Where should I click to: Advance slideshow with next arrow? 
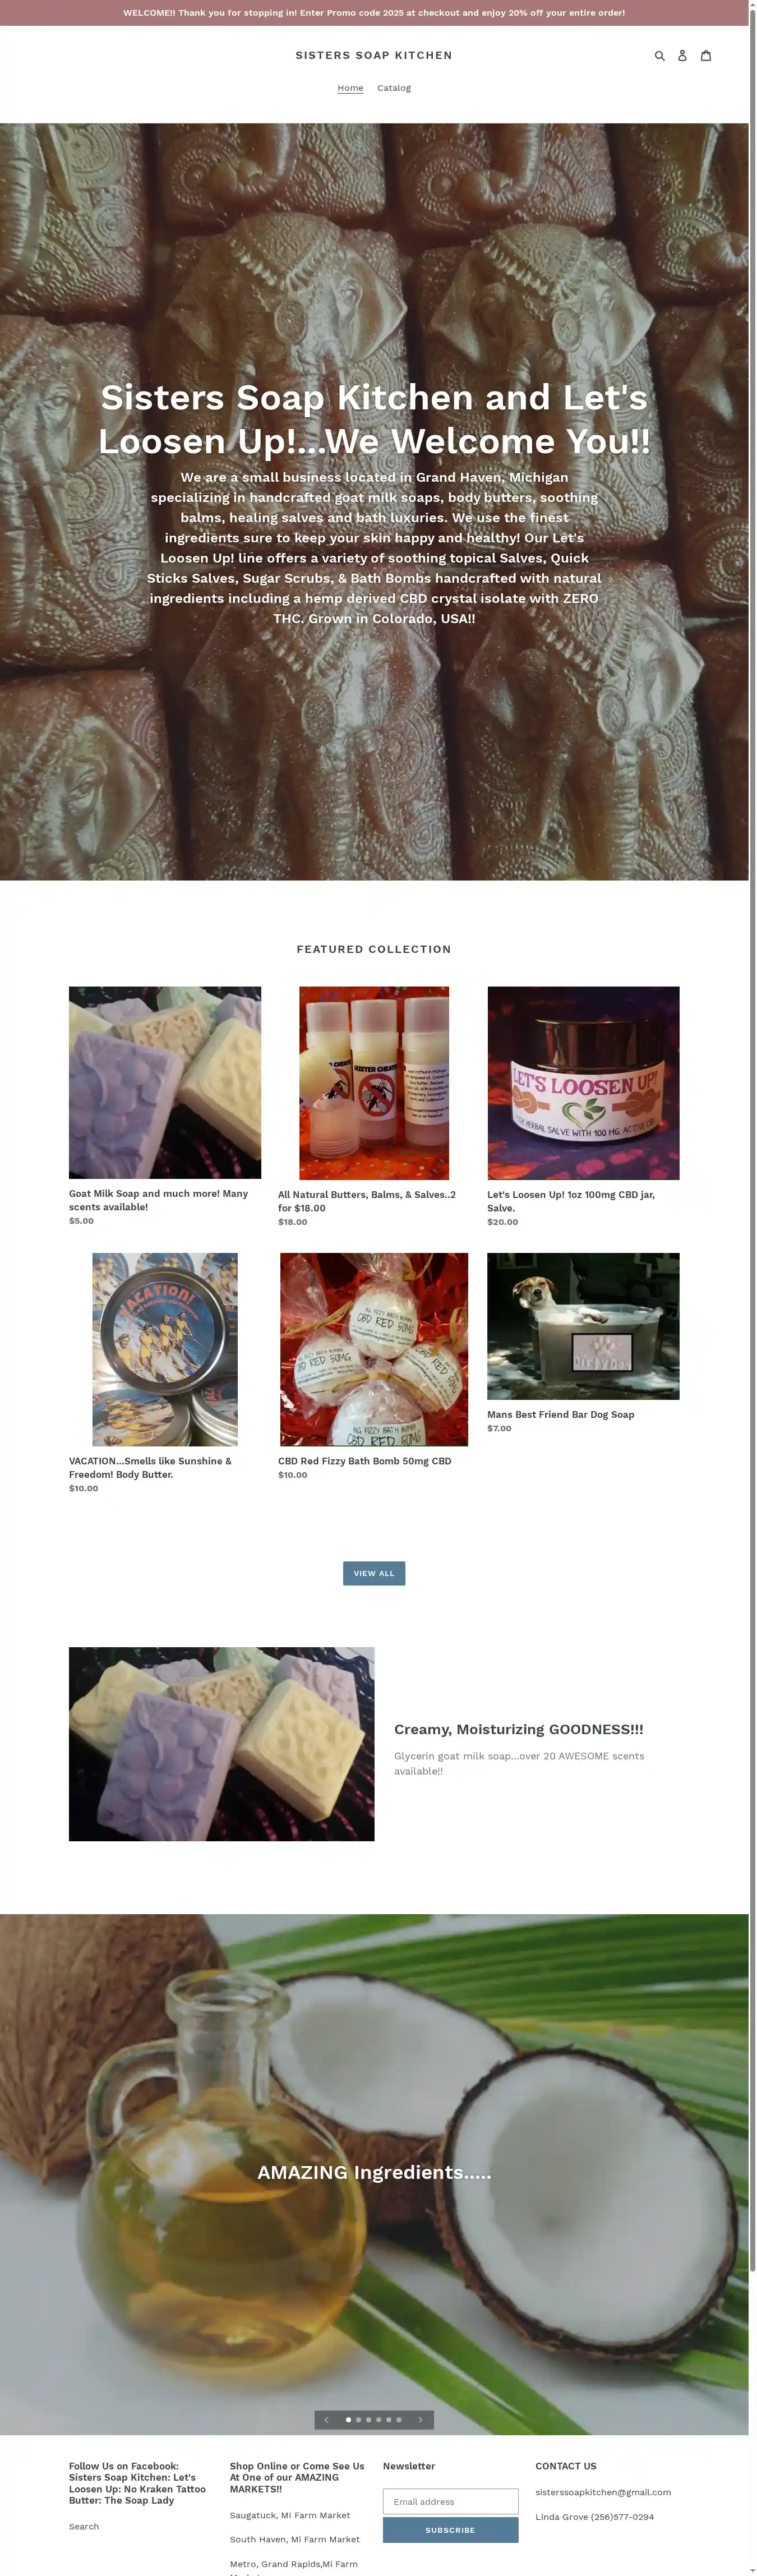[420, 2420]
